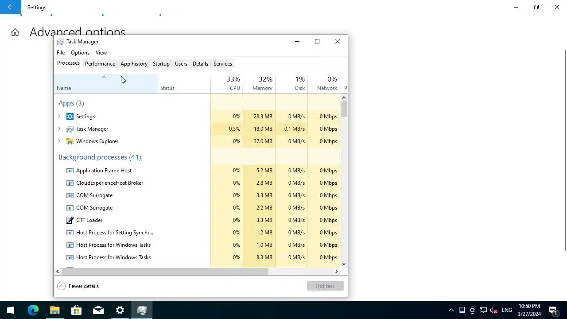Select the COM Surrogate row at 2.2 MB
Image resolution: width=567 pixels, height=319 pixels.
(197, 208)
